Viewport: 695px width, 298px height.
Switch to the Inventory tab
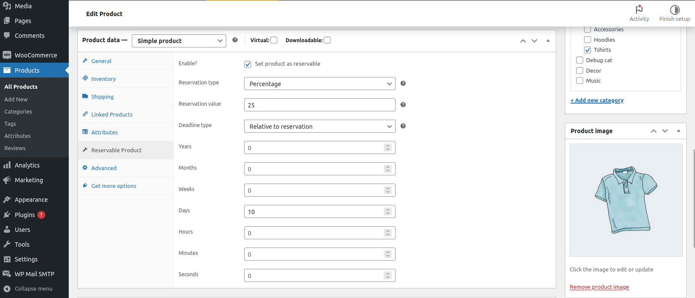(x=104, y=79)
